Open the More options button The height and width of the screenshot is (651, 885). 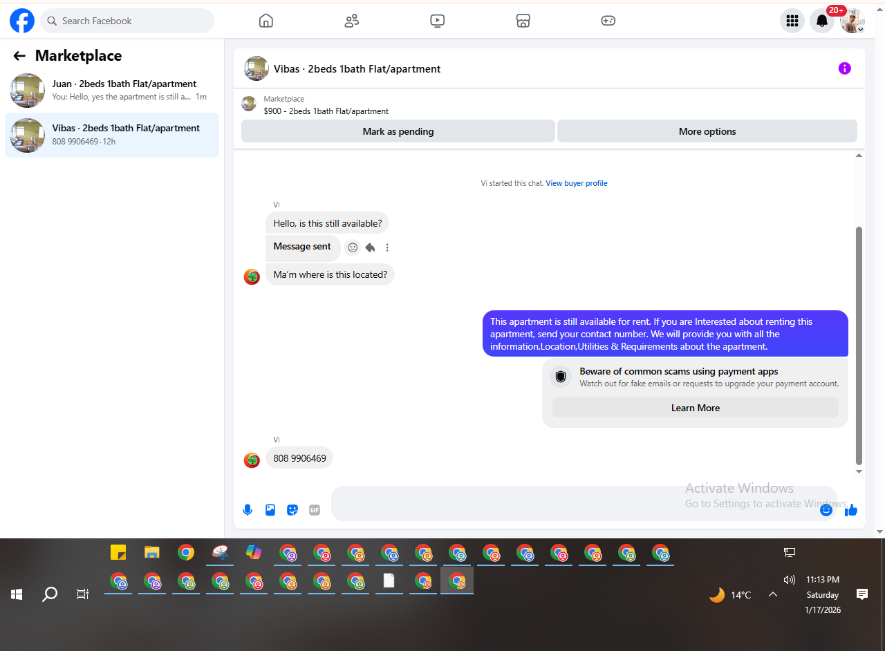point(707,131)
